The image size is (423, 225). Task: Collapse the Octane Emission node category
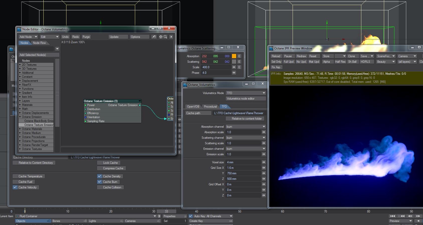pos(20,117)
